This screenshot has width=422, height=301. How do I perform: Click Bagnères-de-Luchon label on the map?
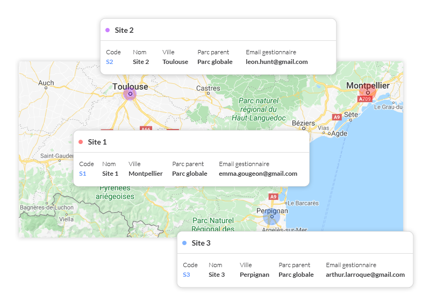[47, 207]
